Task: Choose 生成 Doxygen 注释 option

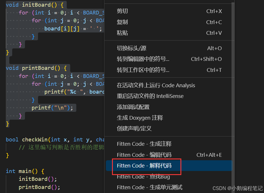Action: click(x=169, y=118)
